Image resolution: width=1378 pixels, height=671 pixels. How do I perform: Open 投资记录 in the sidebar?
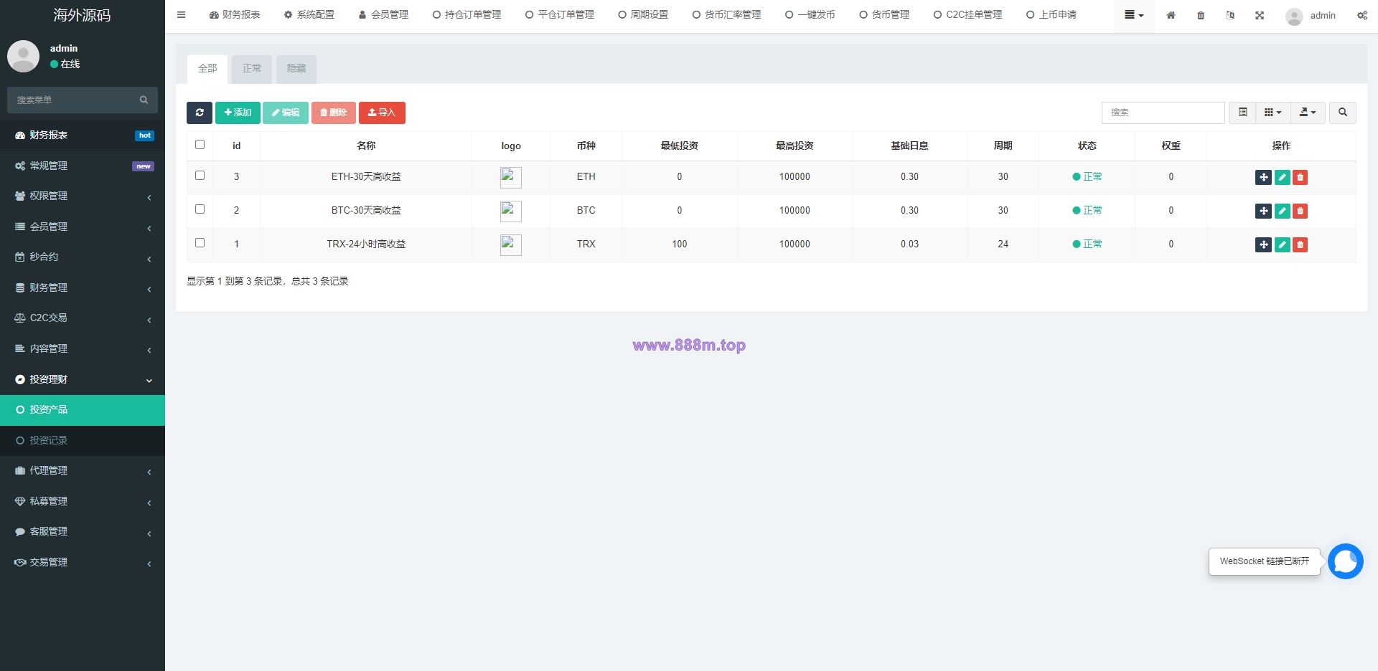pos(83,440)
